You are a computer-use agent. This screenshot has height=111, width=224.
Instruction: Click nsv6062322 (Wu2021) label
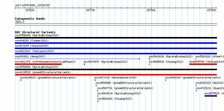[x=210, y=83]
